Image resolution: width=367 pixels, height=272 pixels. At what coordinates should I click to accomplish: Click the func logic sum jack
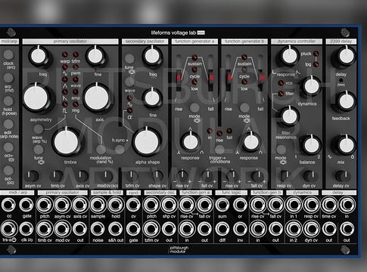pos(222,205)
